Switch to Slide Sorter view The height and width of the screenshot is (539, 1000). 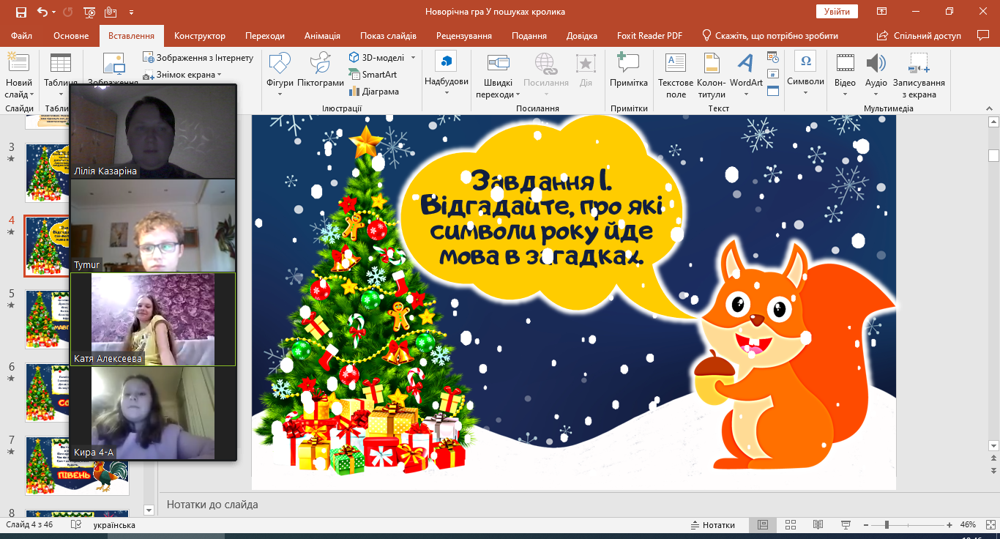click(x=791, y=525)
